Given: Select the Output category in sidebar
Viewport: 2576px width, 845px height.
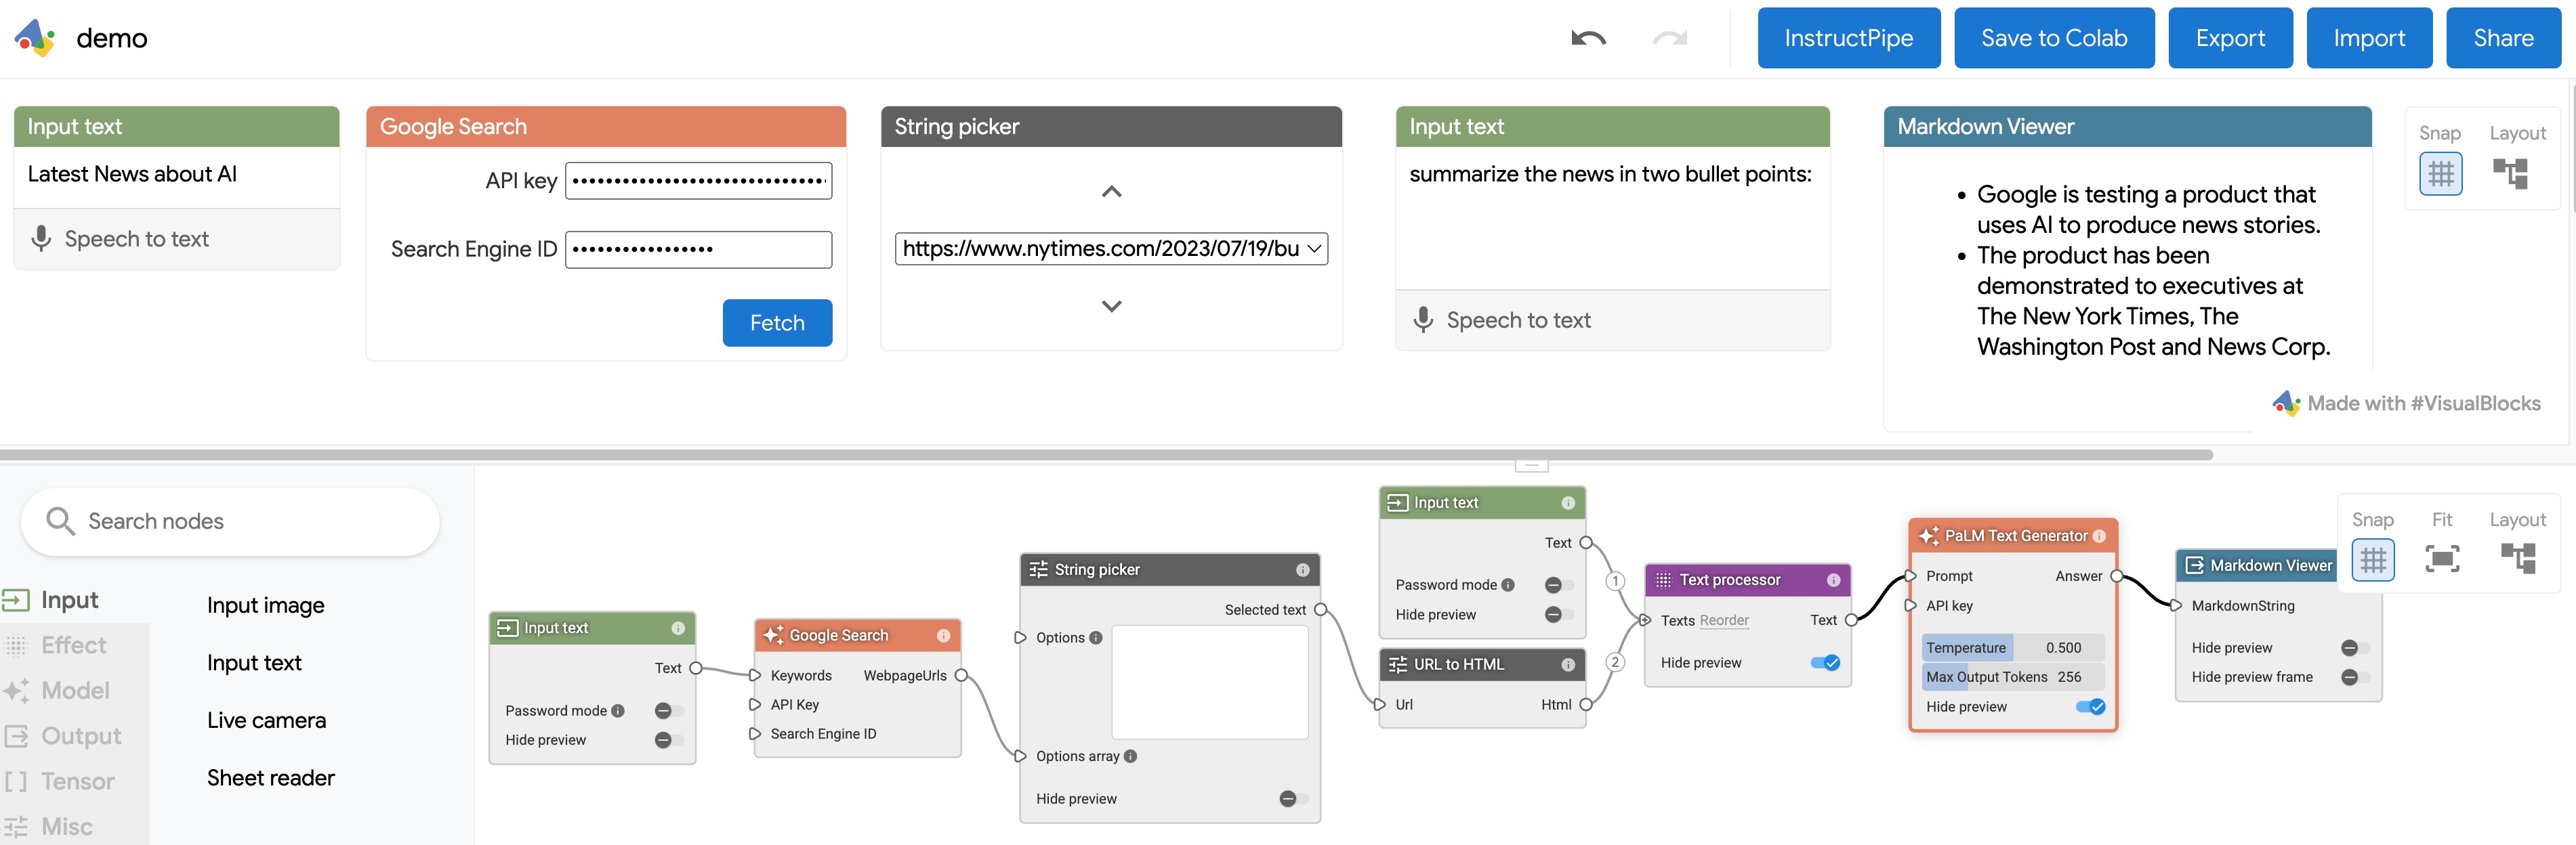Looking at the screenshot, I should pyautogui.click(x=80, y=736).
